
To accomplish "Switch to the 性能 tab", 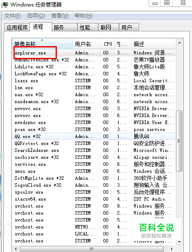I will [x=88, y=27].
